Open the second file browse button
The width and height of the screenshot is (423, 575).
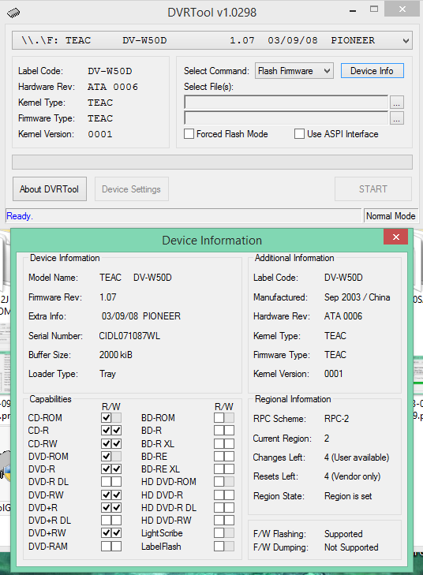pyautogui.click(x=397, y=118)
